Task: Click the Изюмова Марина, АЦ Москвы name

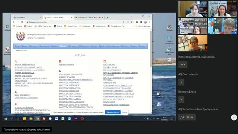Action: pyautogui.click(x=197, y=57)
